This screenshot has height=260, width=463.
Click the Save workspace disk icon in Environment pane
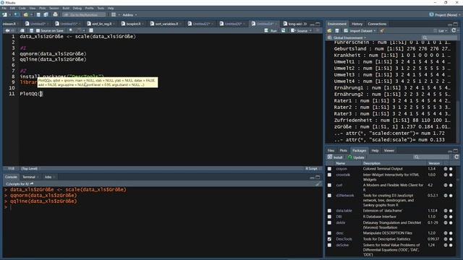337,30
